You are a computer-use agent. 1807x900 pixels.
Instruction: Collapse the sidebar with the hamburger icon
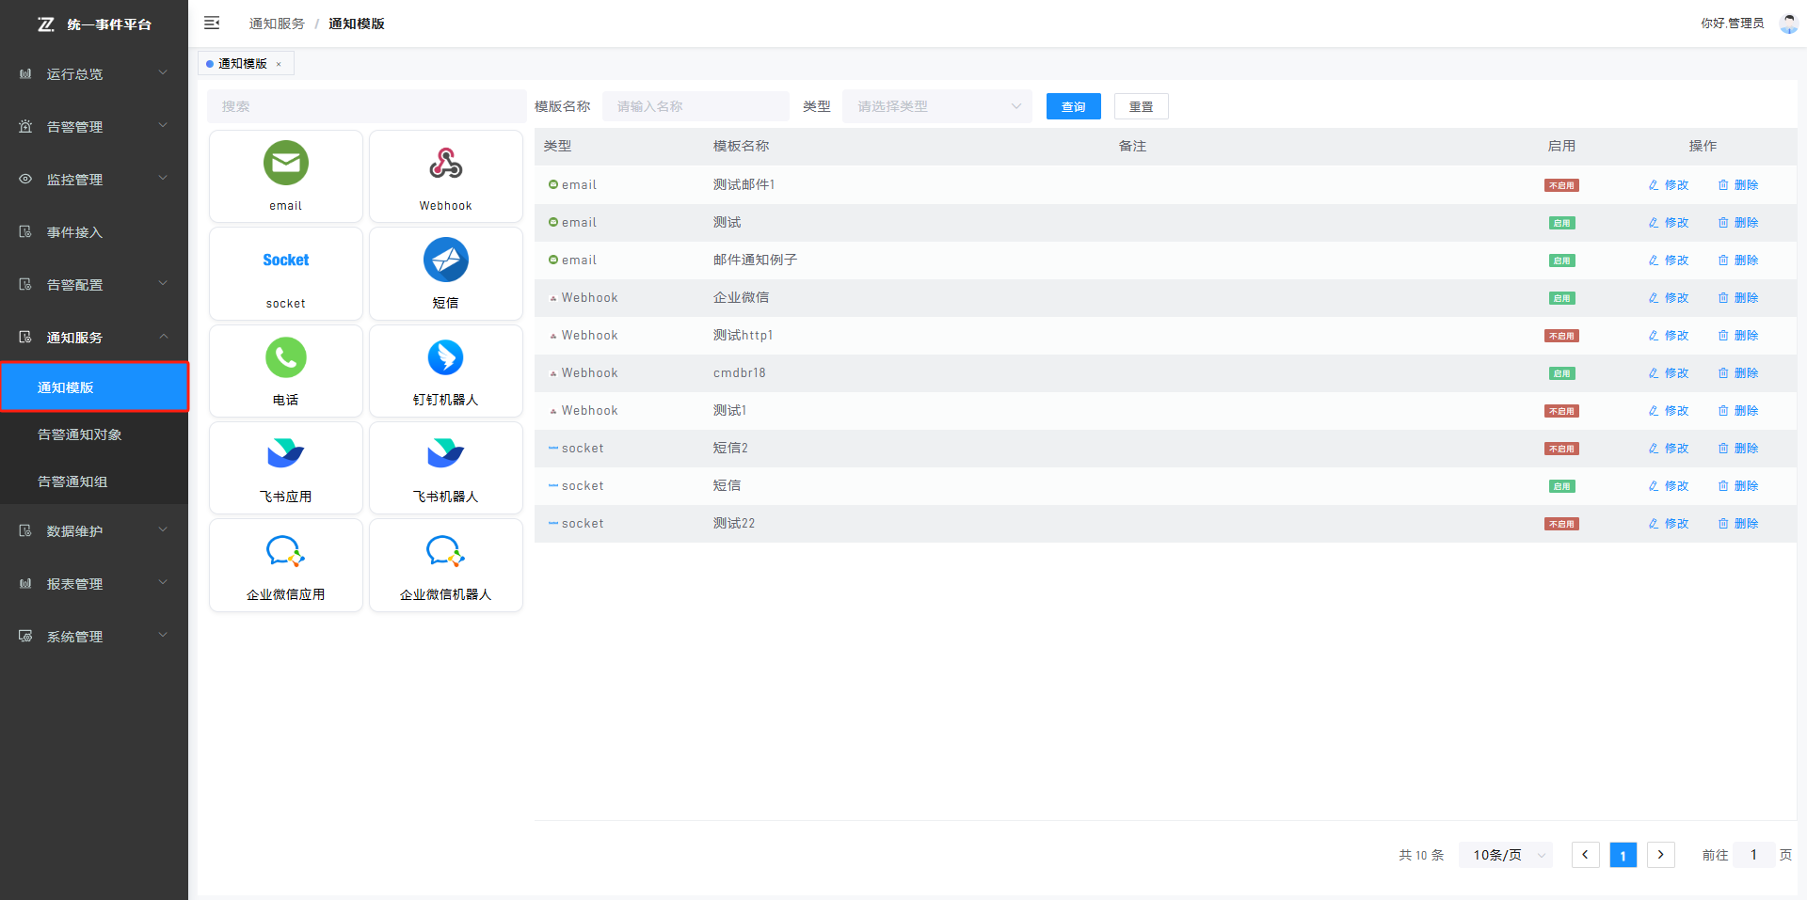click(x=212, y=23)
